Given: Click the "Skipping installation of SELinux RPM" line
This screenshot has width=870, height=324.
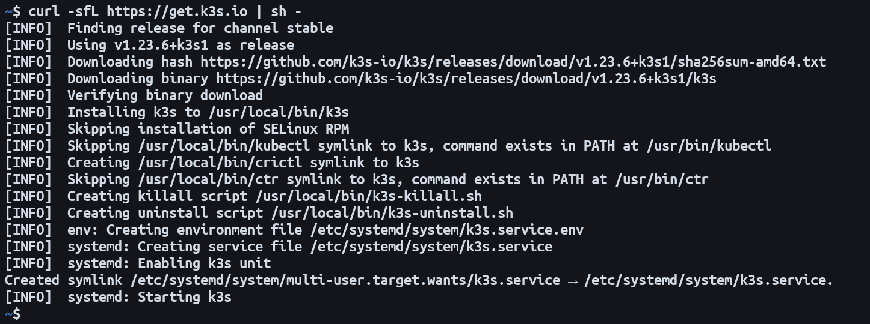Looking at the screenshot, I should [x=208, y=128].
